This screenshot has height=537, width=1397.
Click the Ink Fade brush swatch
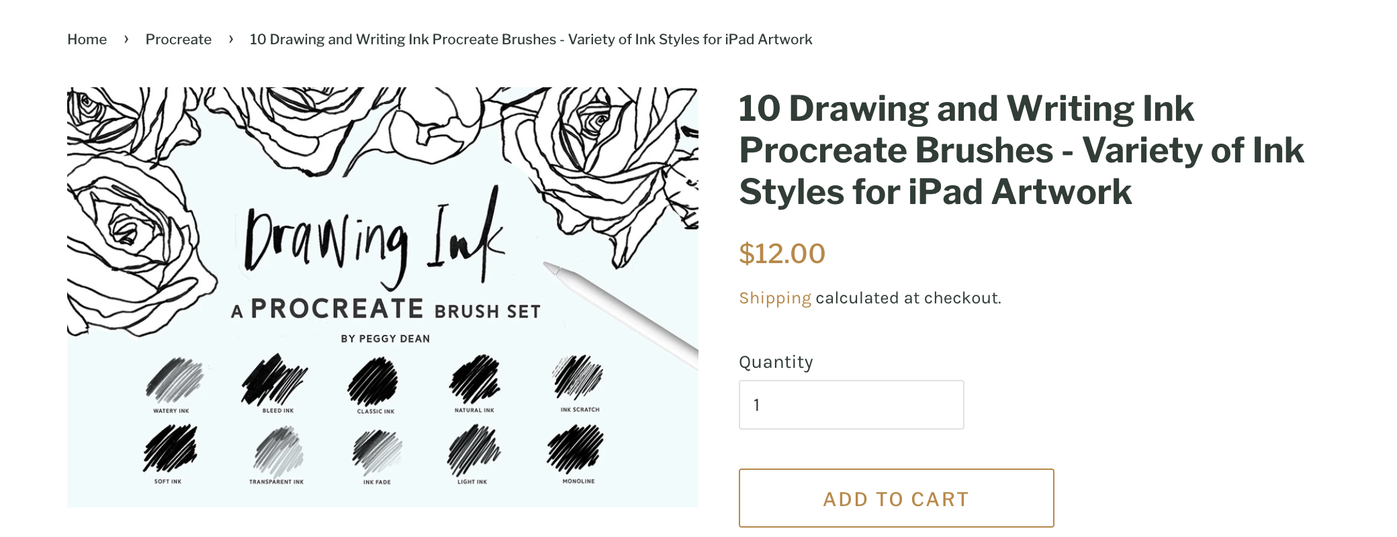[x=377, y=452]
